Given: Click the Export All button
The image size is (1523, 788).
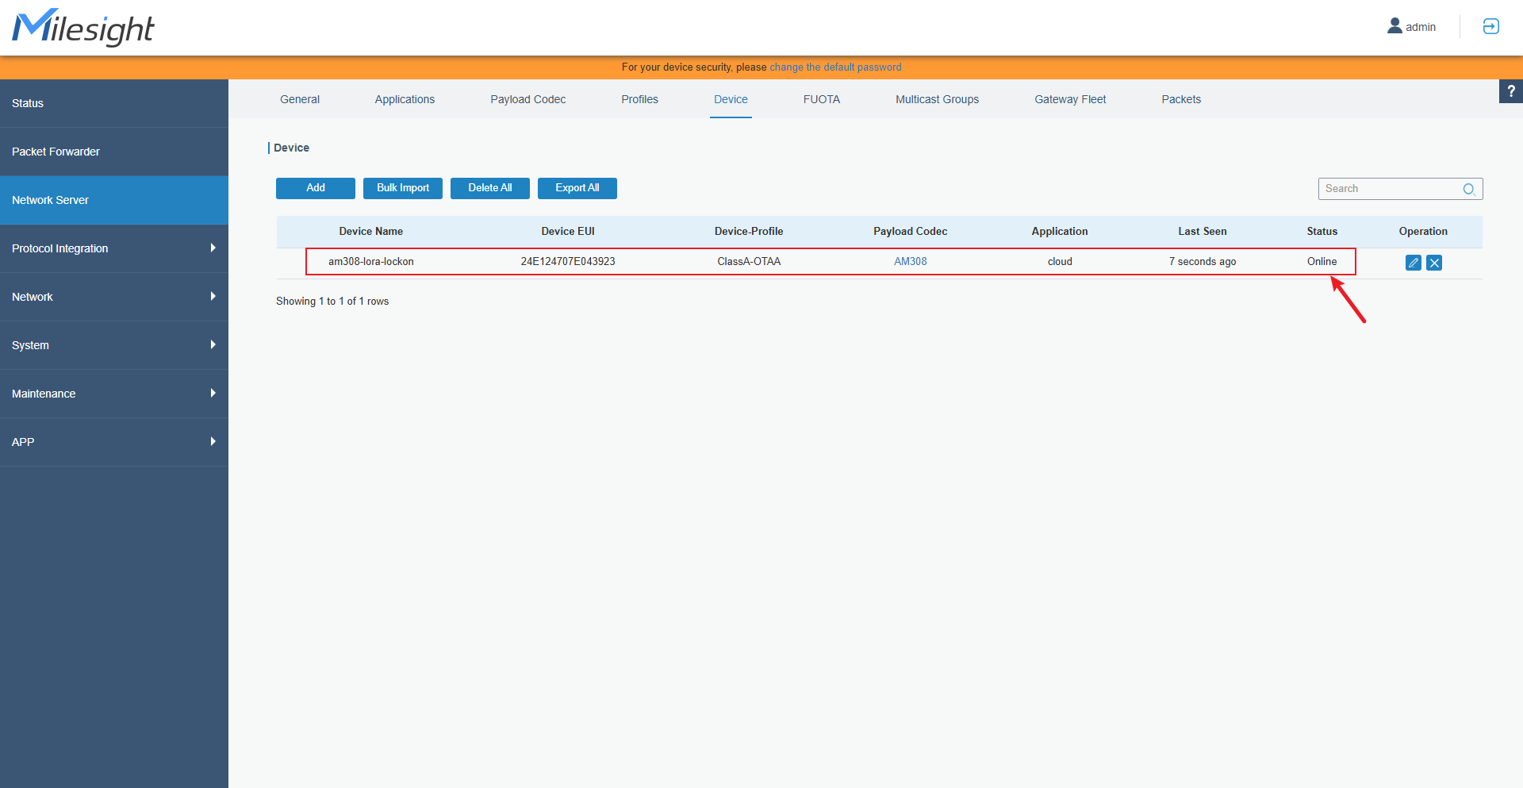Looking at the screenshot, I should [577, 188].
